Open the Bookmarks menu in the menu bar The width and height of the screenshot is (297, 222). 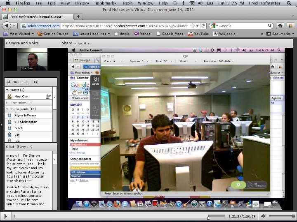[105, 3]
